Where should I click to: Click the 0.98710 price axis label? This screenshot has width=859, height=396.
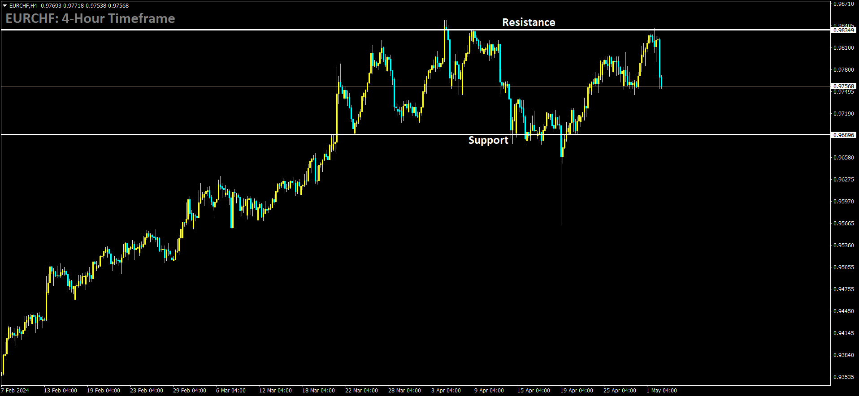pyautogui.click(x=844, y=4)
